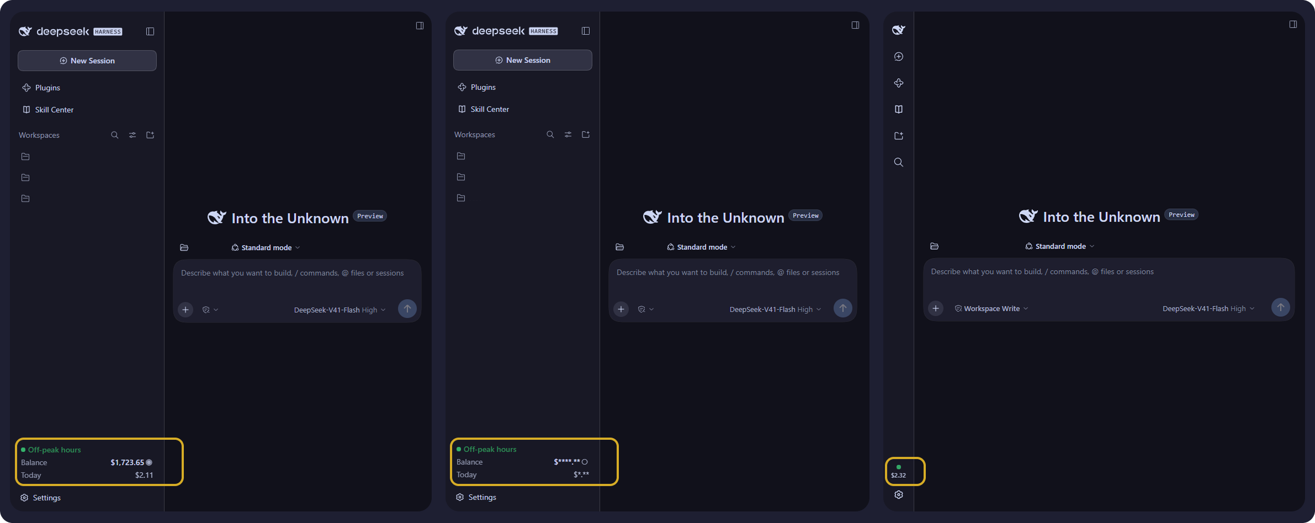Click Off-peak hours status in the left window
Screen dimensions: 1315x523
51,450
